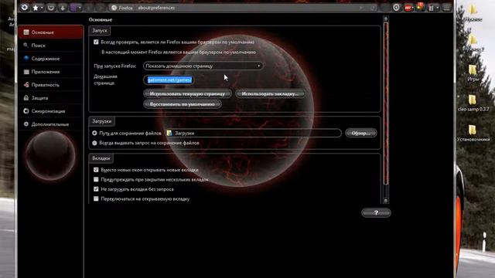The width and height of the screenshot is (495, 278).
Task: Select the 'Игры' desktop folder
Action: (473, 73)
